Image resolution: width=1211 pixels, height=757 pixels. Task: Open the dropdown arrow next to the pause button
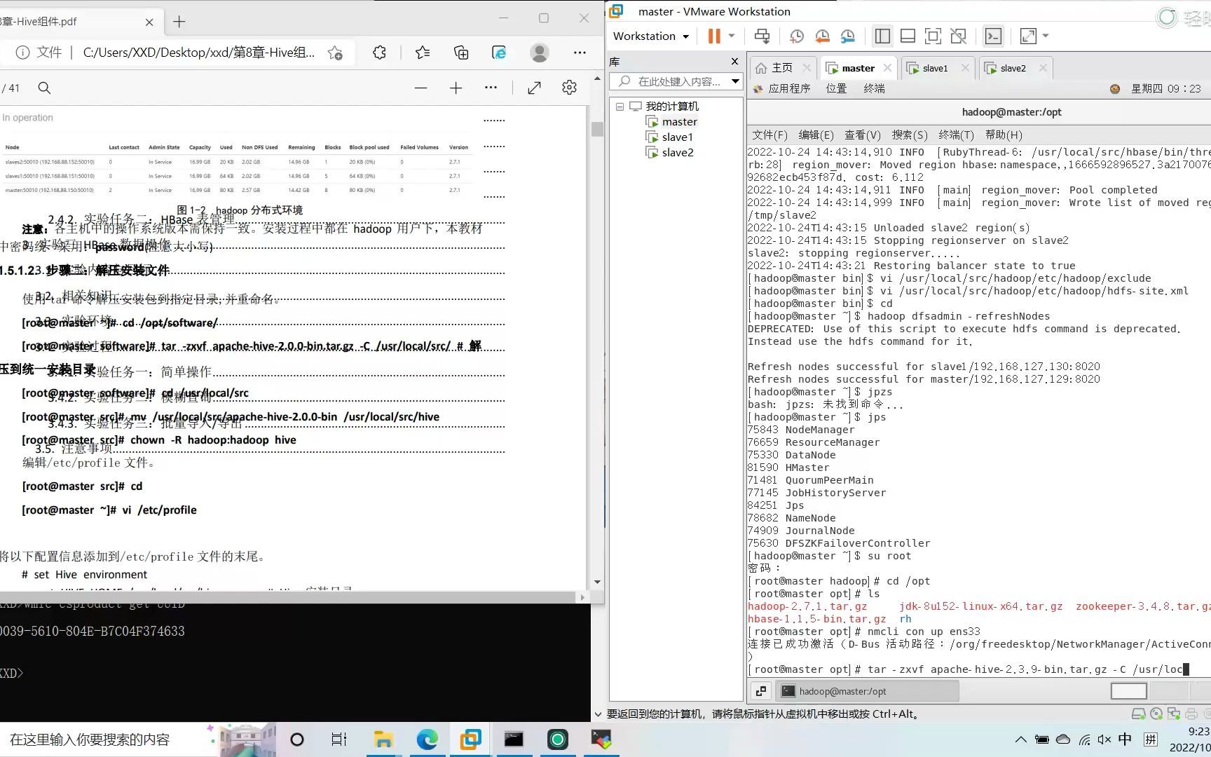click(732, 36)
